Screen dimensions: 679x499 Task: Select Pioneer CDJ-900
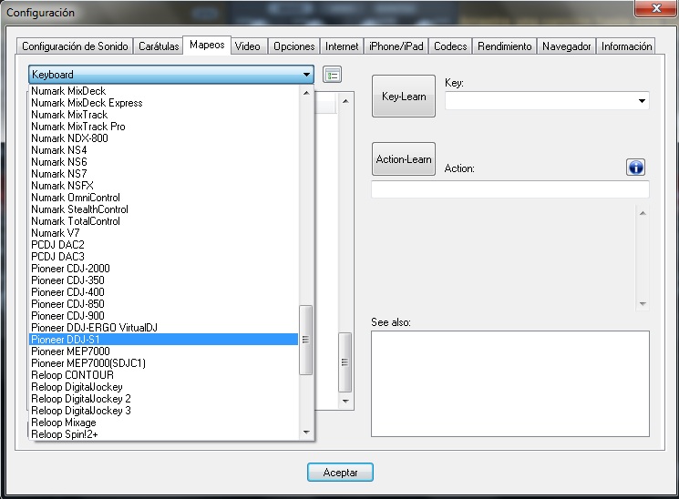coord(164,315)
